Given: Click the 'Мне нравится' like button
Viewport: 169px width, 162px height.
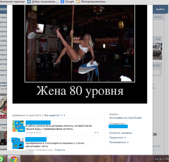Looking at the screenshot, I should point(51,115).
